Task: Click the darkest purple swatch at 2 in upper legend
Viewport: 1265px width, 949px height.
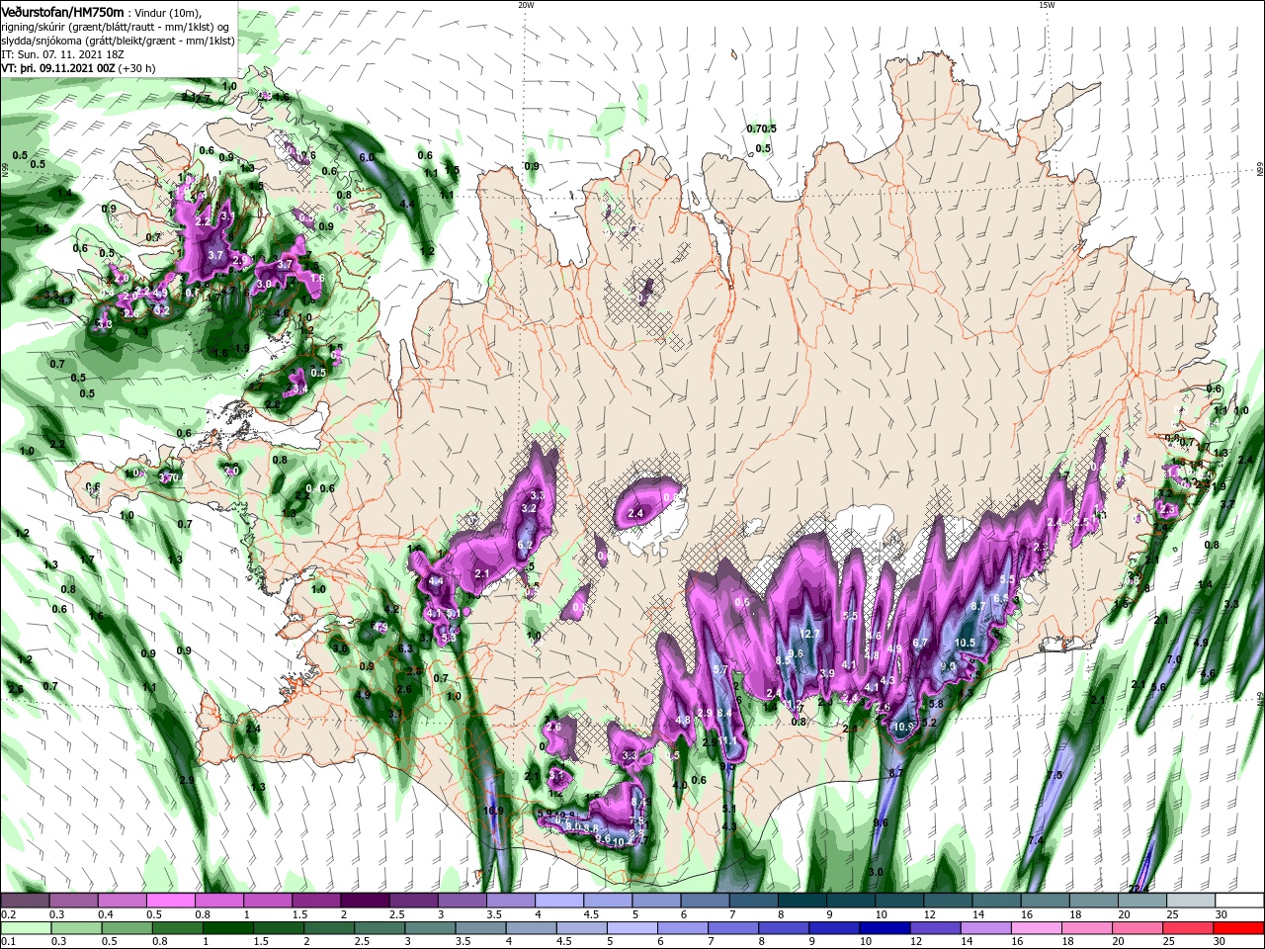Action: [x=364, y=901]
